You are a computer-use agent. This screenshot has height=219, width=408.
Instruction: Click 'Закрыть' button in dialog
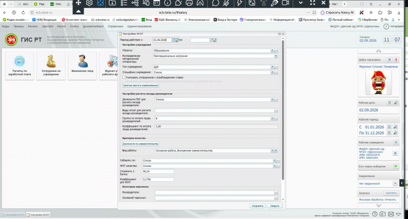[x=275, y=206]
